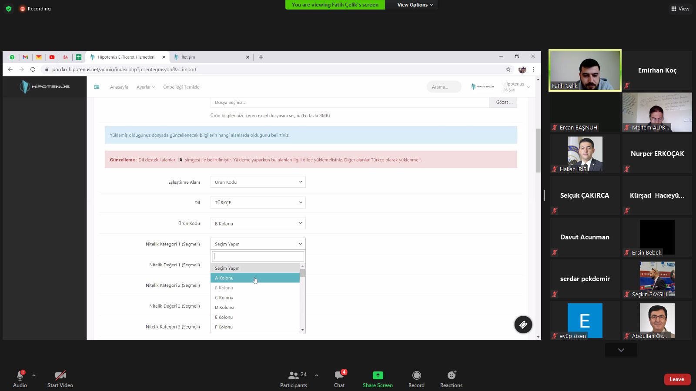Open the Eşleştirme Alanı dropdown

click(x=258, y=182)
